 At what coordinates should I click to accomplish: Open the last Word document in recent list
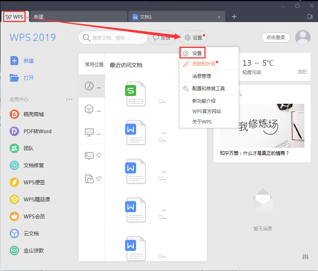click(x=135, y=249)
